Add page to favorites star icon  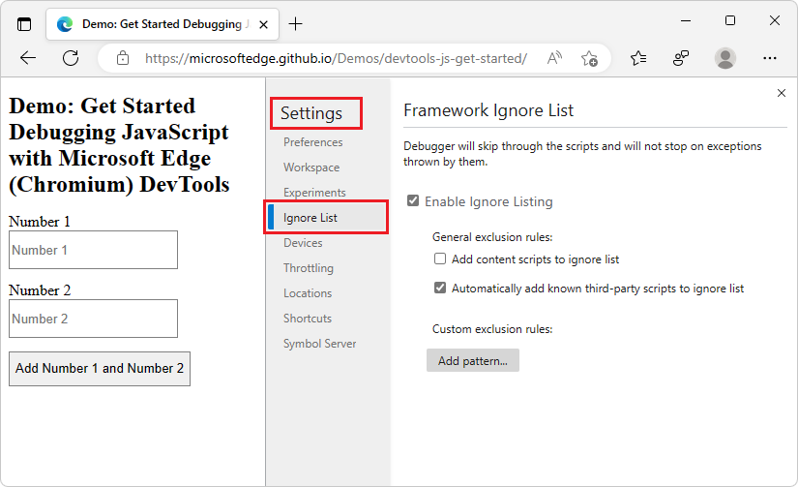pyautogui.click(x=589, y=58)
